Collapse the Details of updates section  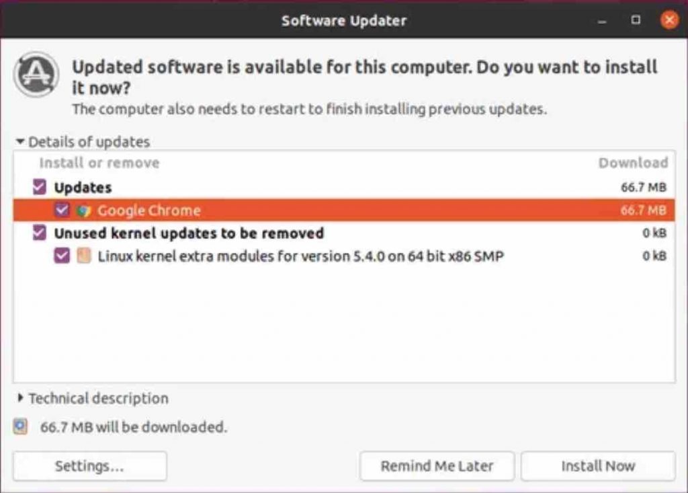(x=19, y=142)
